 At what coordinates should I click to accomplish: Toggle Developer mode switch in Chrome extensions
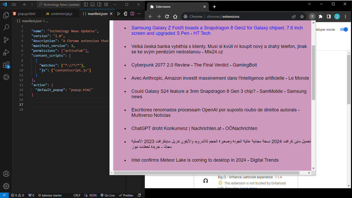(x=344, y=29)
